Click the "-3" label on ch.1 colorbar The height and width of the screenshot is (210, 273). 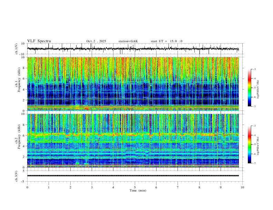click(254, 69)
